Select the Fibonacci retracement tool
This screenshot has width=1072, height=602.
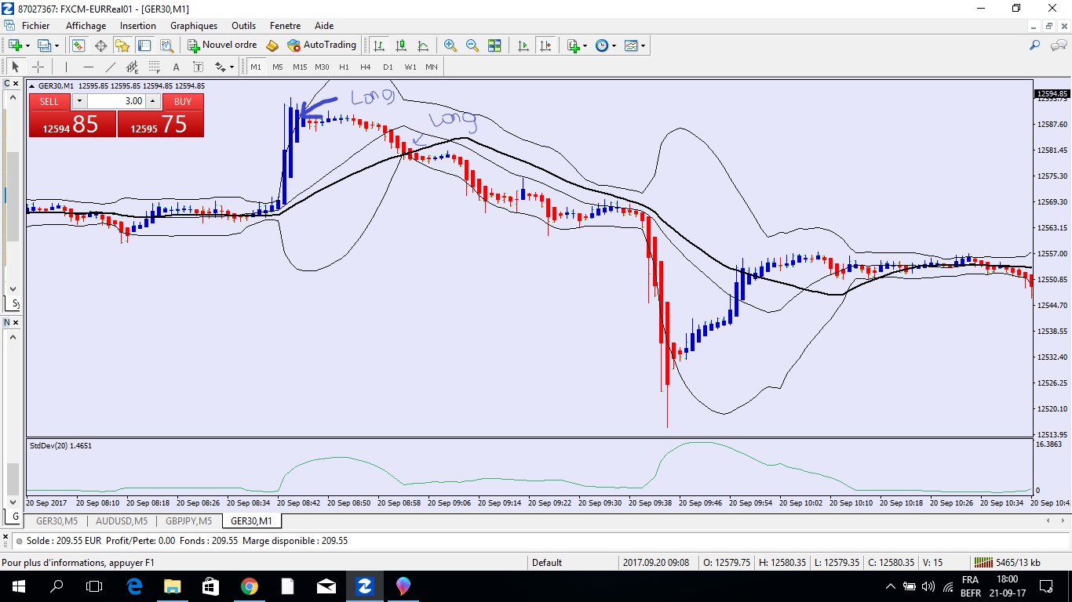pos(155,67)
